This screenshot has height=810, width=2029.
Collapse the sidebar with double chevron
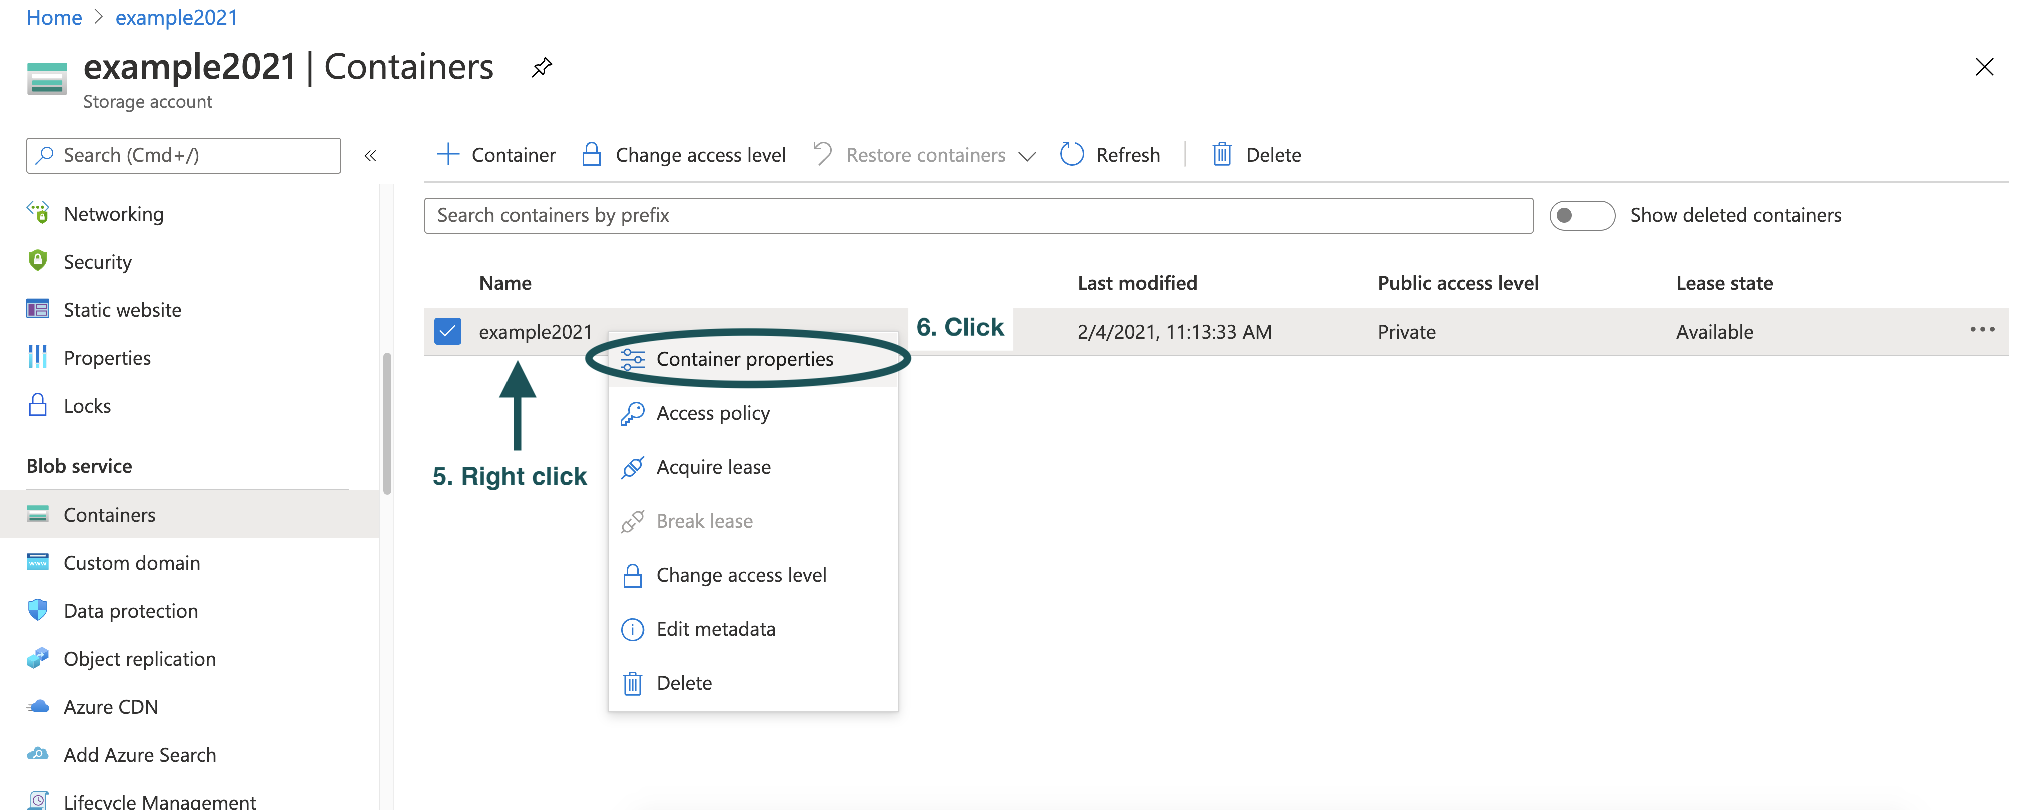370,156
